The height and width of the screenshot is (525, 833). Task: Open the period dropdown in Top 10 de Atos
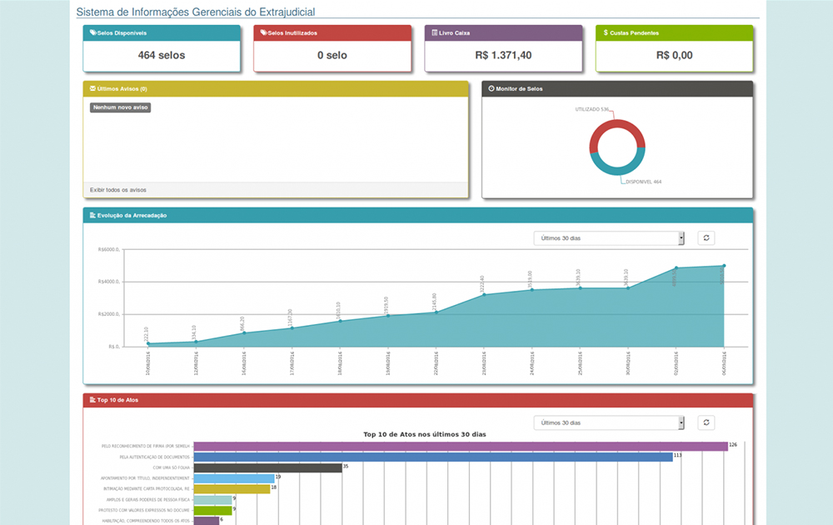point(609,422)
